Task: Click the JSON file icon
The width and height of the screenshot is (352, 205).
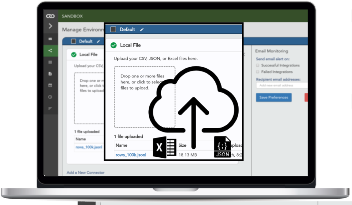Action: 223,147
